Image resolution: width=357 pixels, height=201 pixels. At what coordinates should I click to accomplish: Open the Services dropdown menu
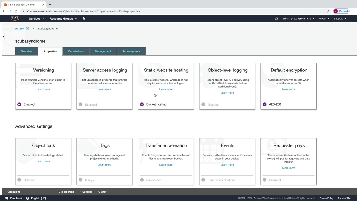click(36, 19)
